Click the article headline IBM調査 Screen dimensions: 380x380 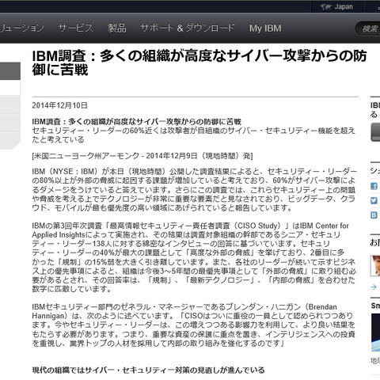tap(199, 63)
